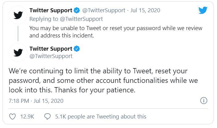Click the thread line connecting the tweets

(x=18, y=33)
